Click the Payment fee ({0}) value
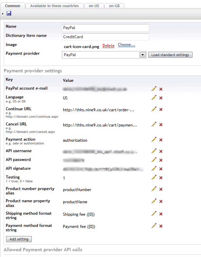This screenshot has width=201, height=257. point(79,227)
